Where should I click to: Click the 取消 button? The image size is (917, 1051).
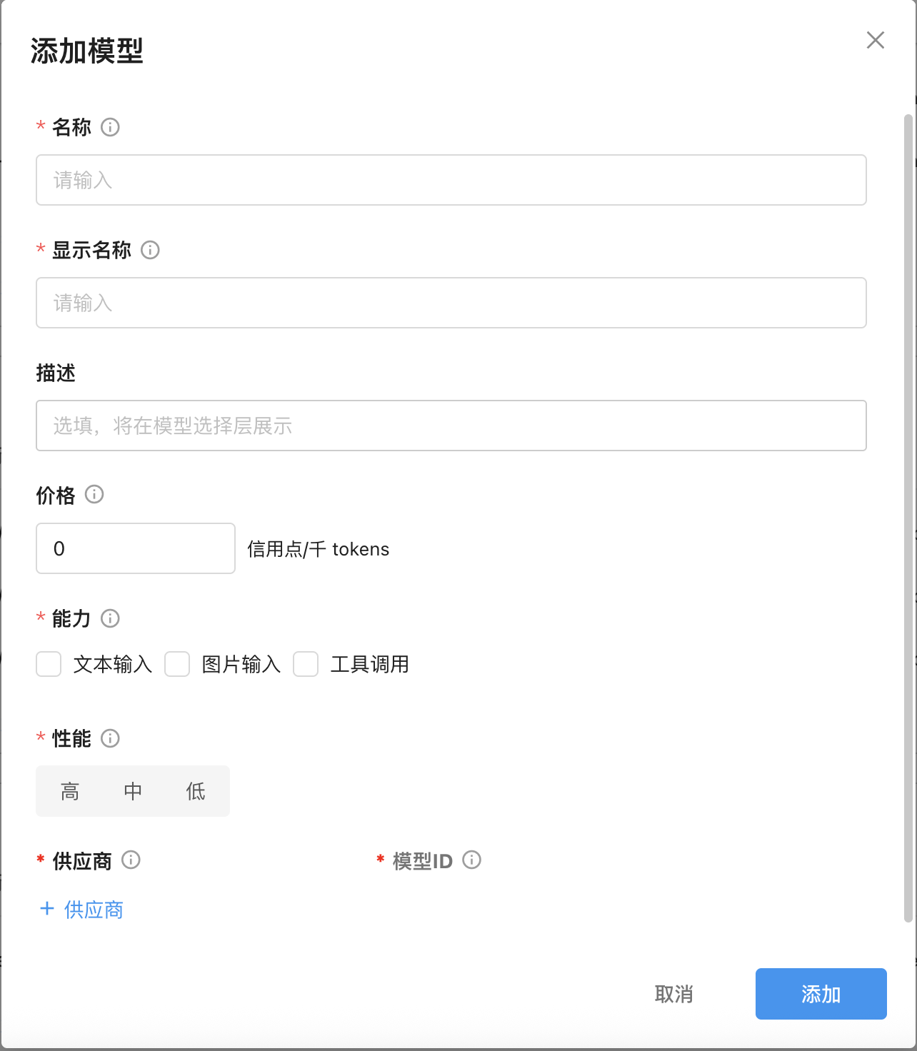click(673, 994)
